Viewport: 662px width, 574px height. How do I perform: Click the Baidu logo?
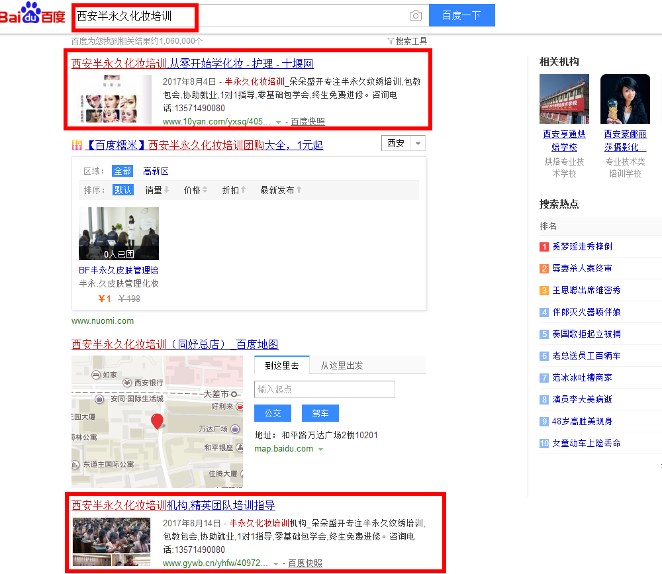[x=32, y=13]
